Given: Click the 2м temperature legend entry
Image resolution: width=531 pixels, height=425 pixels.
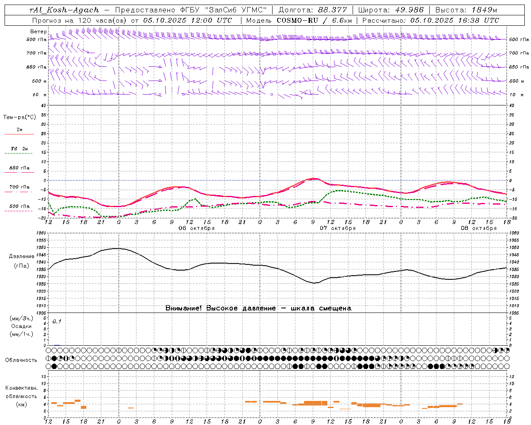Looking at the screenshot, I should [19, 130].
